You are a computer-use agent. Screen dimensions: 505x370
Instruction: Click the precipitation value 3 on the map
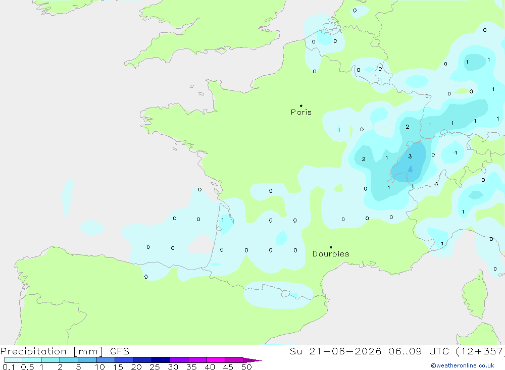pos(410,156)
